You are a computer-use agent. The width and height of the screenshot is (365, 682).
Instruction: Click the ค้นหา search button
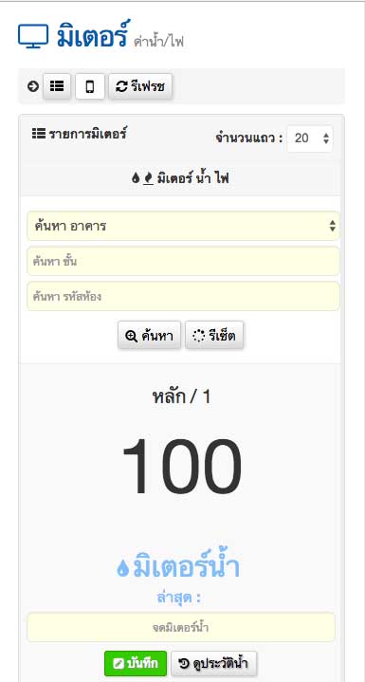pyautogui.click(x=149, y=336)
